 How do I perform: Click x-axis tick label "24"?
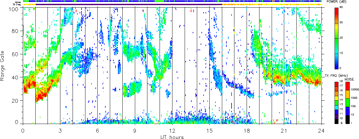[x=321, y=131]
